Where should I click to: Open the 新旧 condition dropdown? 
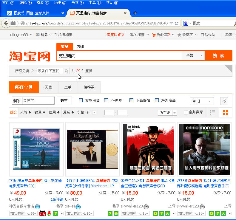202,101
